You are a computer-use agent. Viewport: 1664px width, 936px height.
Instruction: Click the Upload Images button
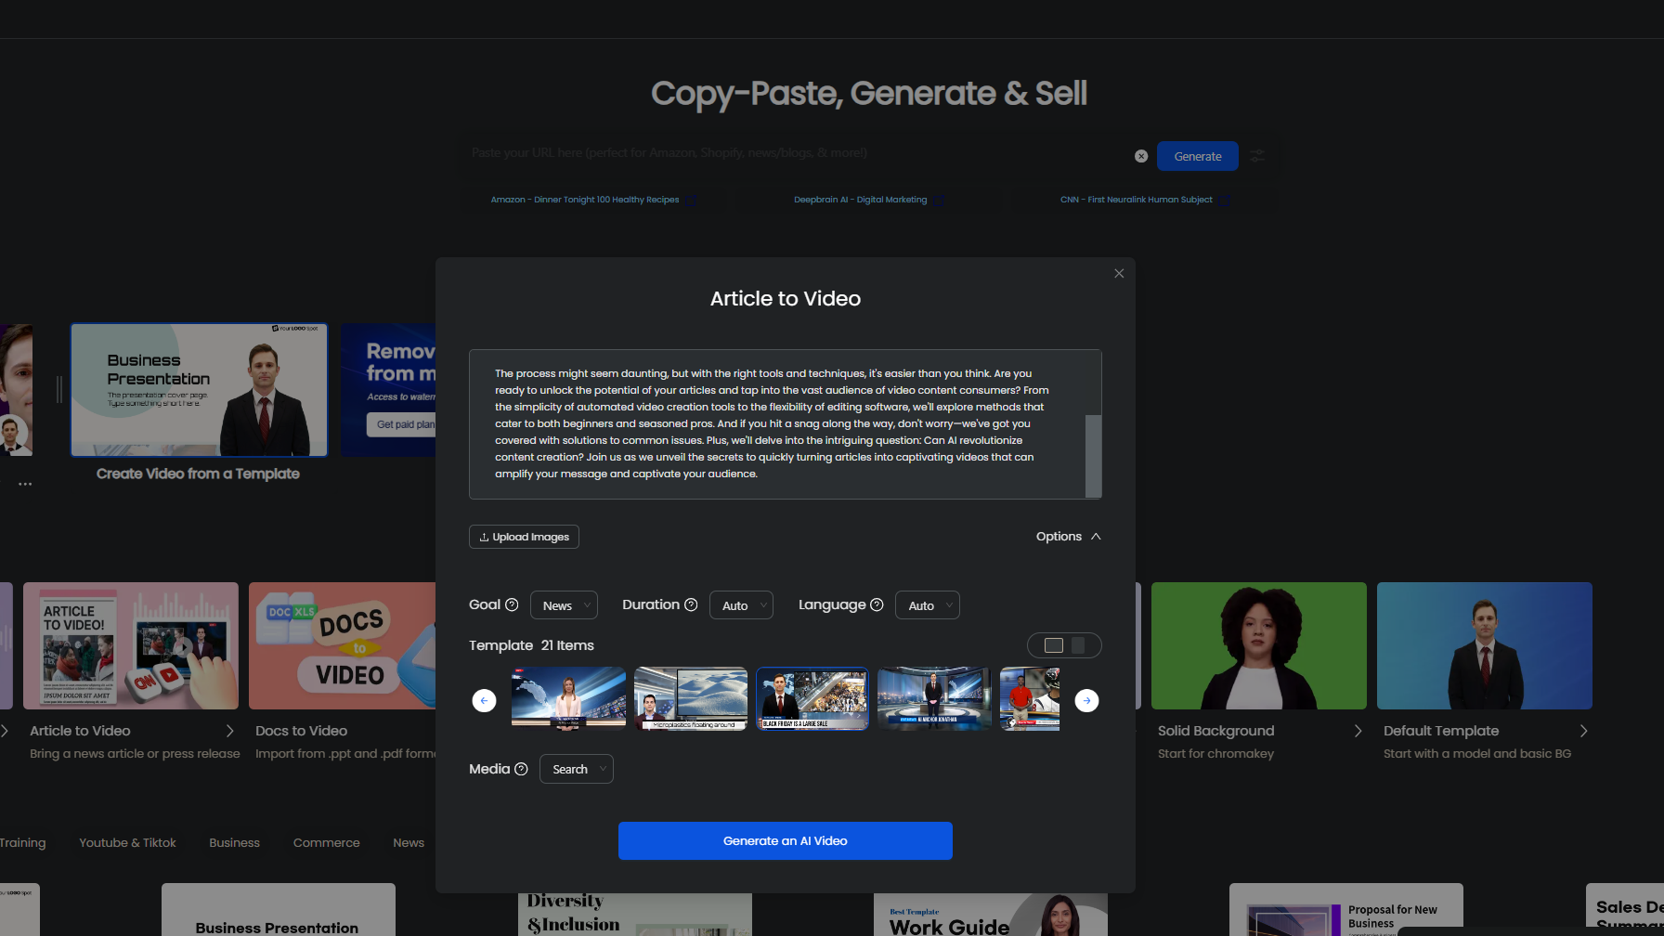pyautogui.click(x=524, y=537)
